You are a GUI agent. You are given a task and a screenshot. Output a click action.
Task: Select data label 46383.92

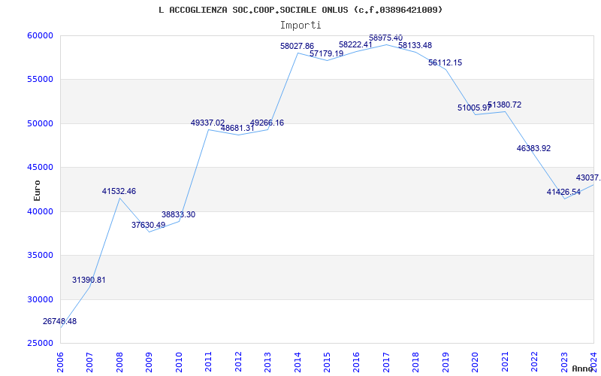point(533,148)
